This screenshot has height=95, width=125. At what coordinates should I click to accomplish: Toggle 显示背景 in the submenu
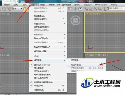[86, 60]
